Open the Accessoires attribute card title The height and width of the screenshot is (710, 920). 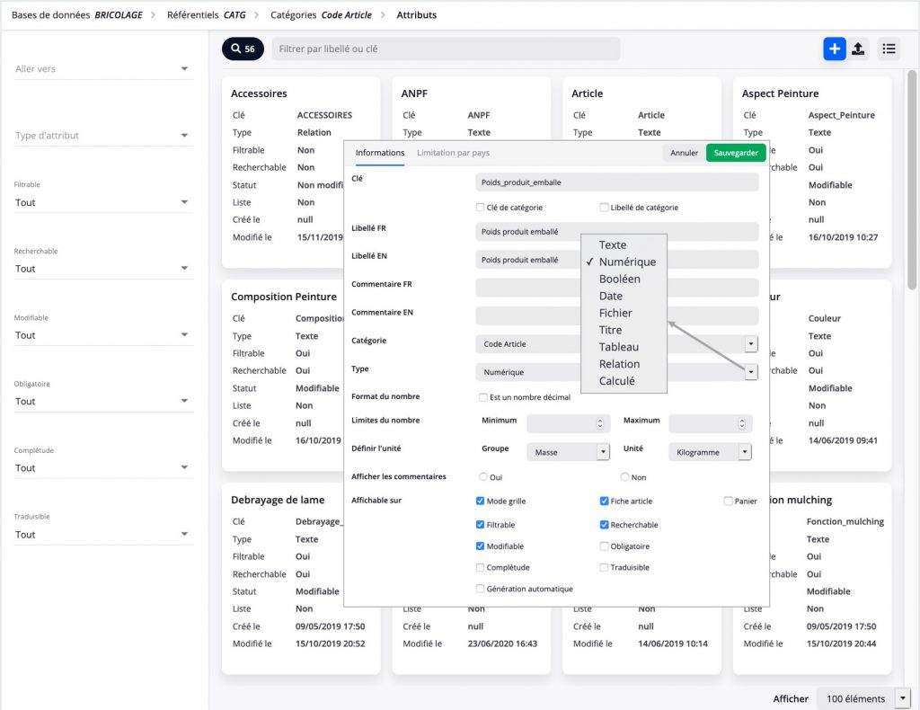coord(259,93)
